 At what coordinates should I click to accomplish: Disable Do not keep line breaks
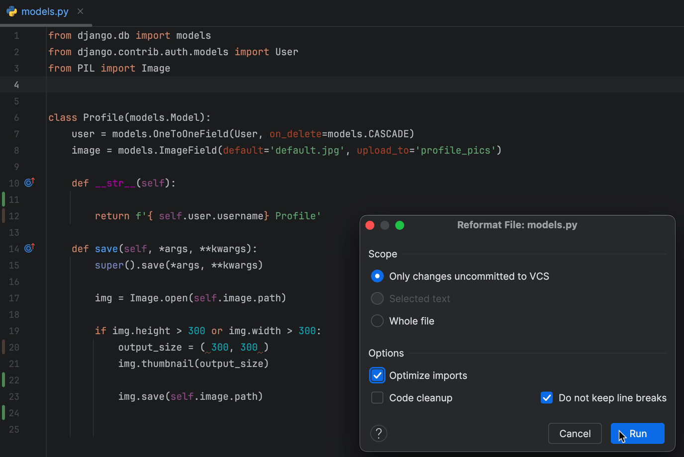pos(546,398)
